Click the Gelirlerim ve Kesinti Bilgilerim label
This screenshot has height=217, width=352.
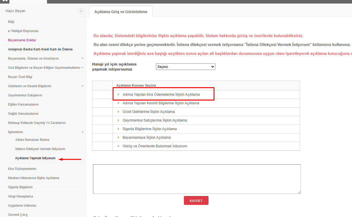click(30, 86)
